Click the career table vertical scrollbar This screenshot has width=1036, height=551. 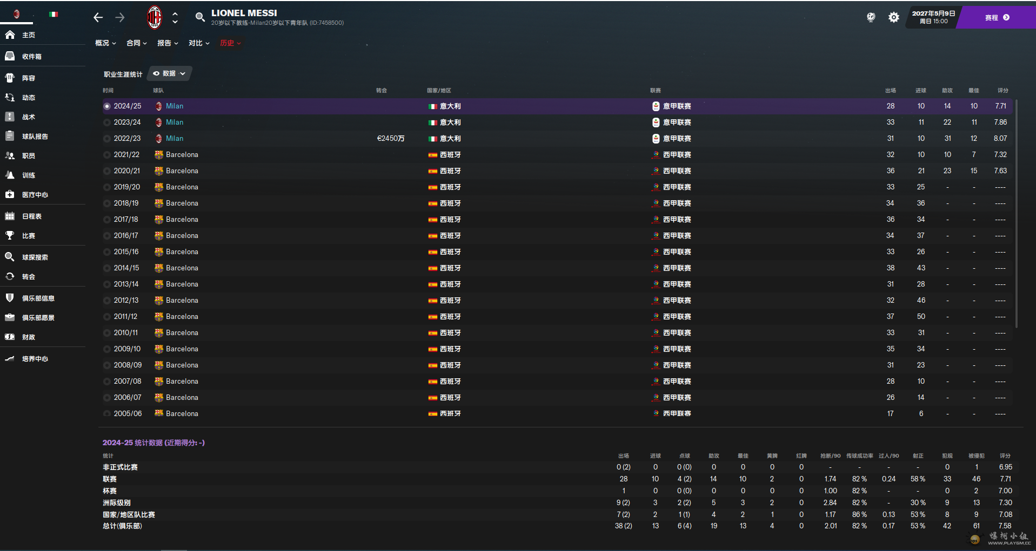pos(1017,213)
